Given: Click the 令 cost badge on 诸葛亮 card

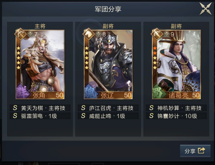Looking at the screenshot, I should click(x=166, y=34).
